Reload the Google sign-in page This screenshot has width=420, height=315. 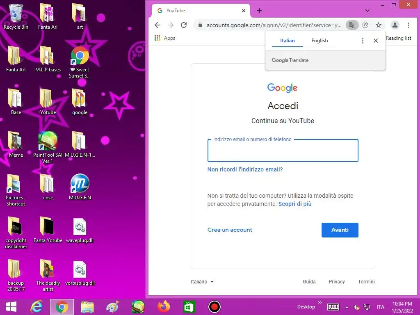point(184,25)
